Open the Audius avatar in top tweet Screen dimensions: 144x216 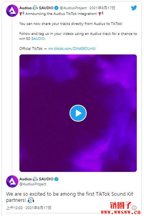click(x=12, y=11)
